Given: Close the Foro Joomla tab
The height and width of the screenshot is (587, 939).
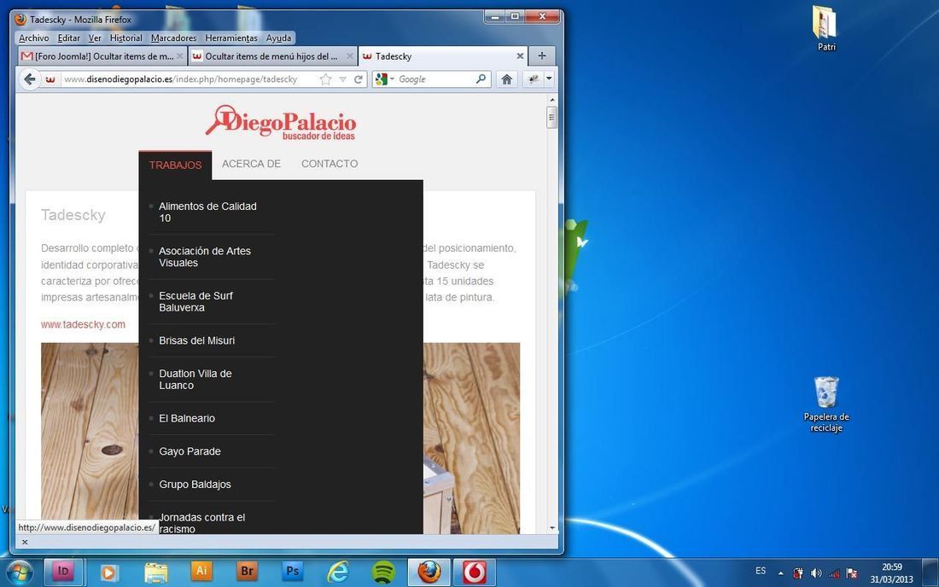Looking at the screenshot, I should coord(179,56).
